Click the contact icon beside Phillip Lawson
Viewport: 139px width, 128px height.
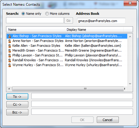10,56
